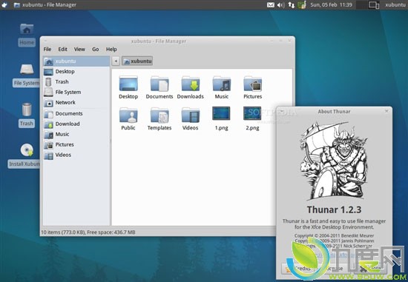
Task: Open the Documents folder icon
Action: pyautogui.click(x=159, y=84)
